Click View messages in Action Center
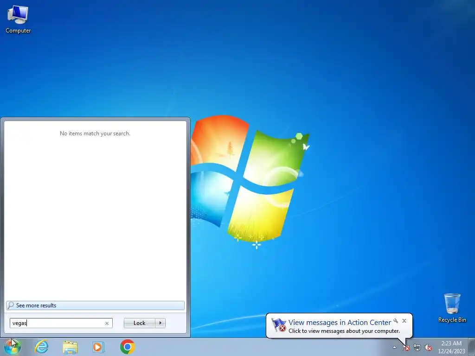This screenshot has width=475, height=356. coord(340,323)
